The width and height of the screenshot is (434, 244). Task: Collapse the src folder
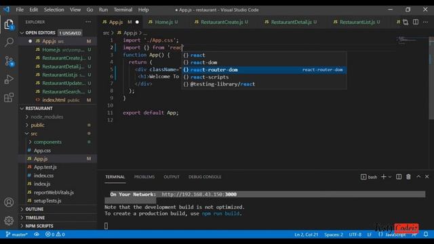[27, 134]
